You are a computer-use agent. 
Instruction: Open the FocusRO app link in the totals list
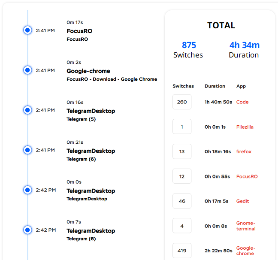247,176
